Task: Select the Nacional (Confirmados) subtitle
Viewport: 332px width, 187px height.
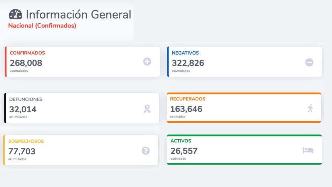Action: (x=42, y=26)
